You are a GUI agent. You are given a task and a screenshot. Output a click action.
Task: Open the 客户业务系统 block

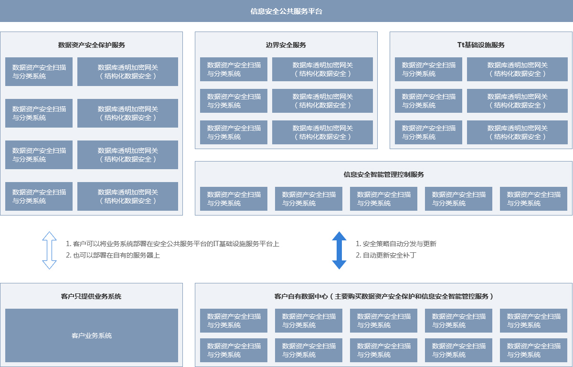tap(92, 335)
